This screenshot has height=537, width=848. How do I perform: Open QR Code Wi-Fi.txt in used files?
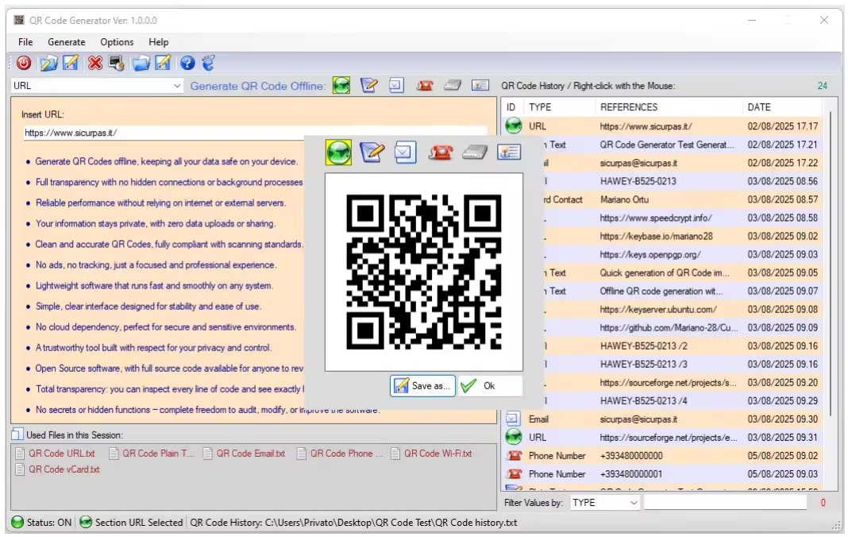click(432, 454)
